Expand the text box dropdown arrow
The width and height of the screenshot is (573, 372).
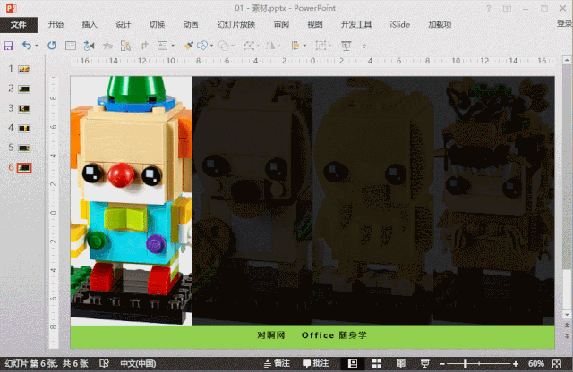(x=173, y=46)
